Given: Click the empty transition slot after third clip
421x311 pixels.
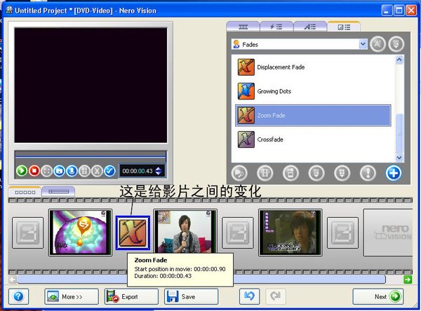Looking at the screenshot, I should point(343,233).
